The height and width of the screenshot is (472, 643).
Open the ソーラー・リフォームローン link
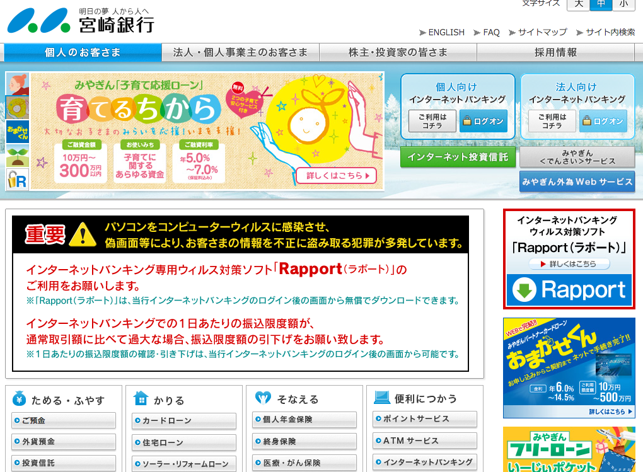[184, 464]
